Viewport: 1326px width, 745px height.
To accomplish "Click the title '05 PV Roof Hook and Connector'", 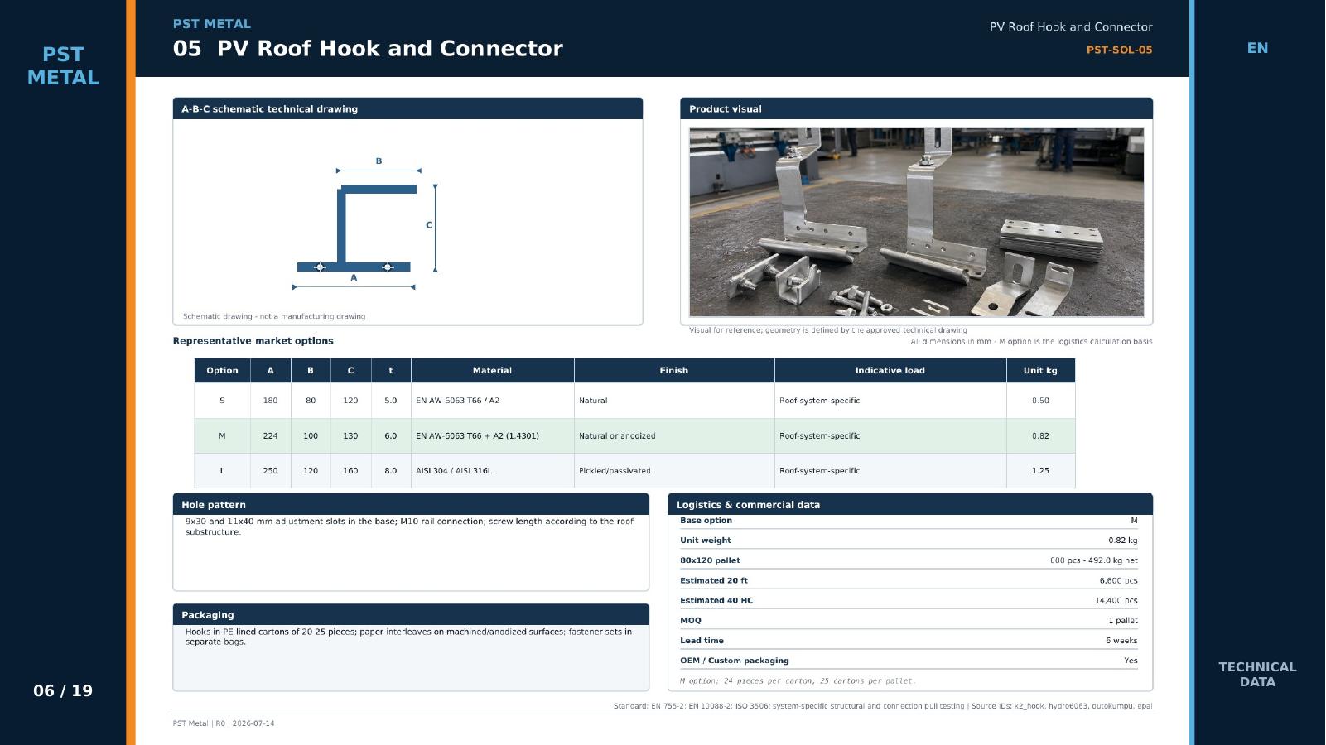I will (368, 48).
